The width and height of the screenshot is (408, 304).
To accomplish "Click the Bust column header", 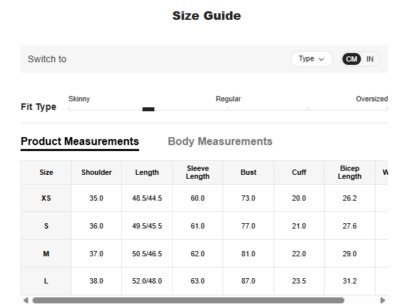I will point(248,172).
